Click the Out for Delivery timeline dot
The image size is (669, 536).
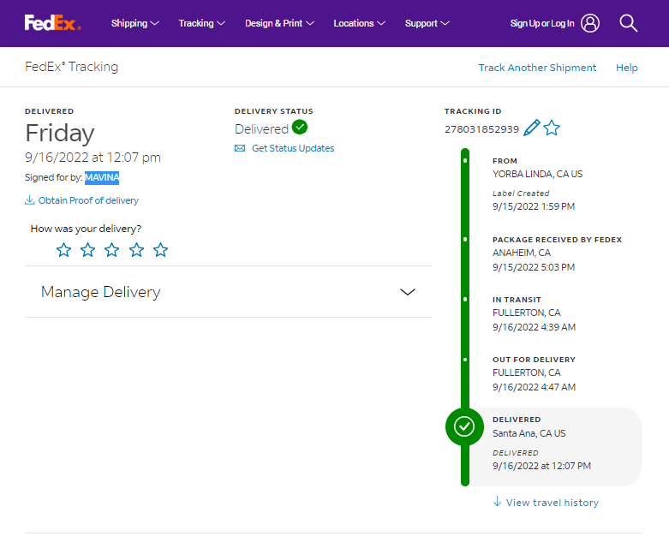tap(465, 360)
